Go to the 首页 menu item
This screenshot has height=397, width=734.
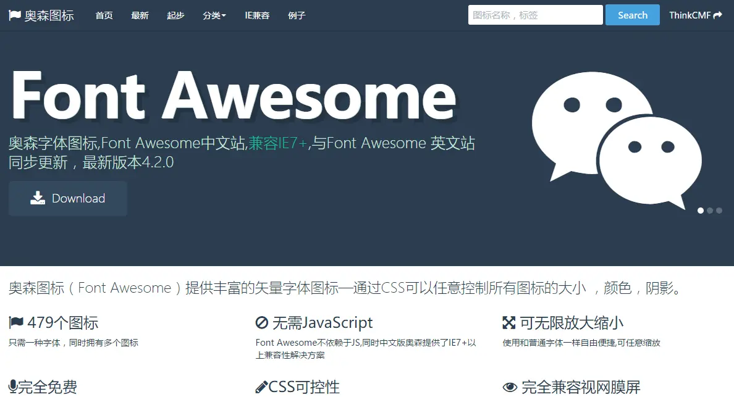coord(104,15)
